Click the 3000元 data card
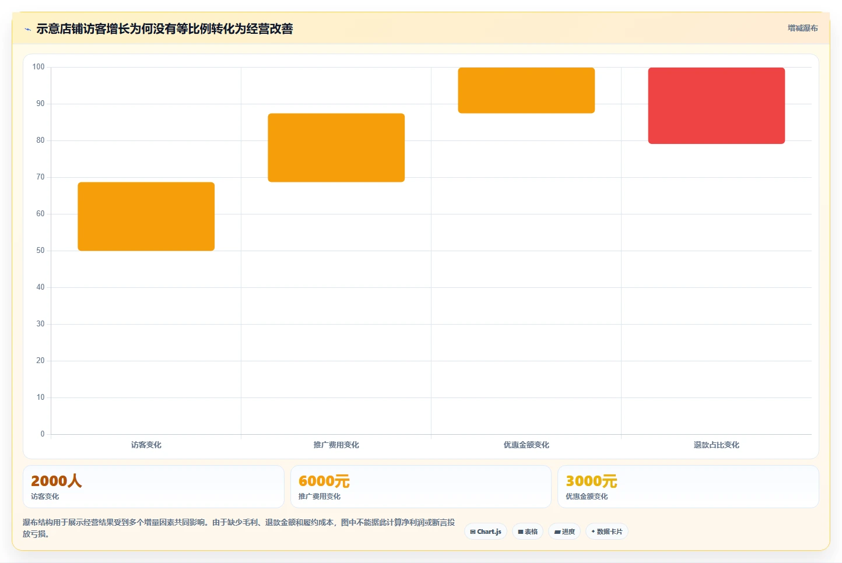Image resolution: width=842 pixels, height=563 pixels. [688, 487]
